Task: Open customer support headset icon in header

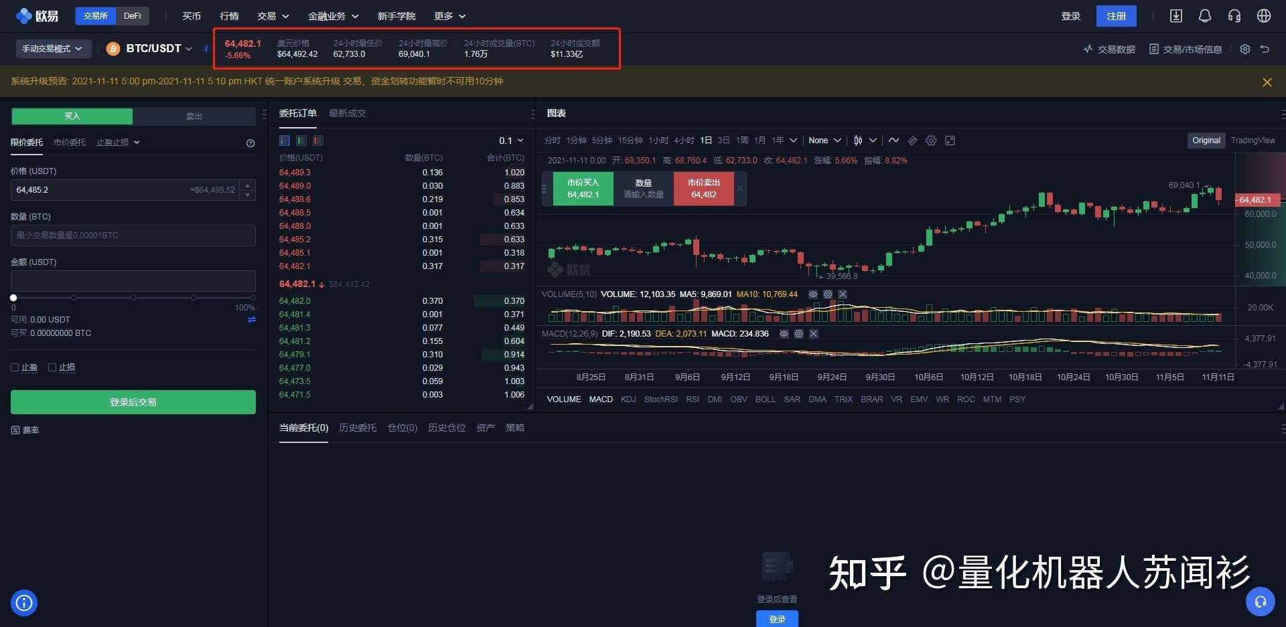Action: coord(1234,15)
